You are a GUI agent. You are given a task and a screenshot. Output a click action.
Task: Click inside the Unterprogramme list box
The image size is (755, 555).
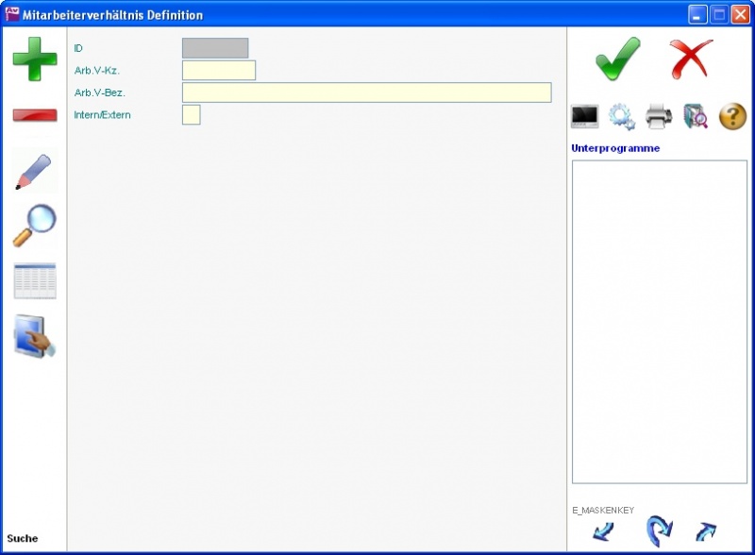click(x=659, y=321)
